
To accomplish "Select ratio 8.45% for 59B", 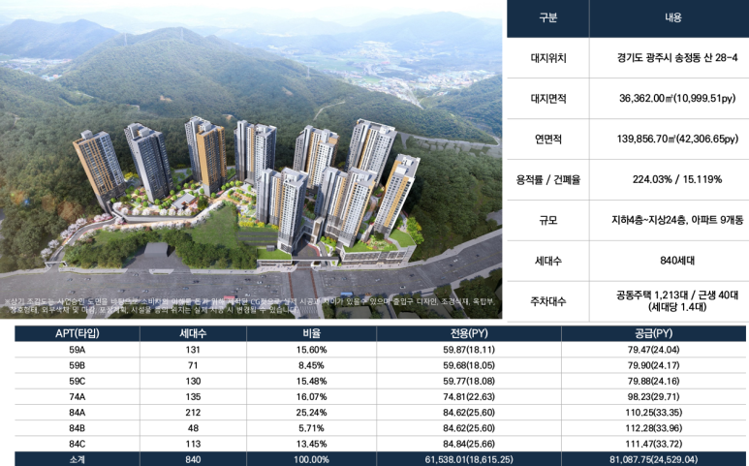I will tap(311, 366).
